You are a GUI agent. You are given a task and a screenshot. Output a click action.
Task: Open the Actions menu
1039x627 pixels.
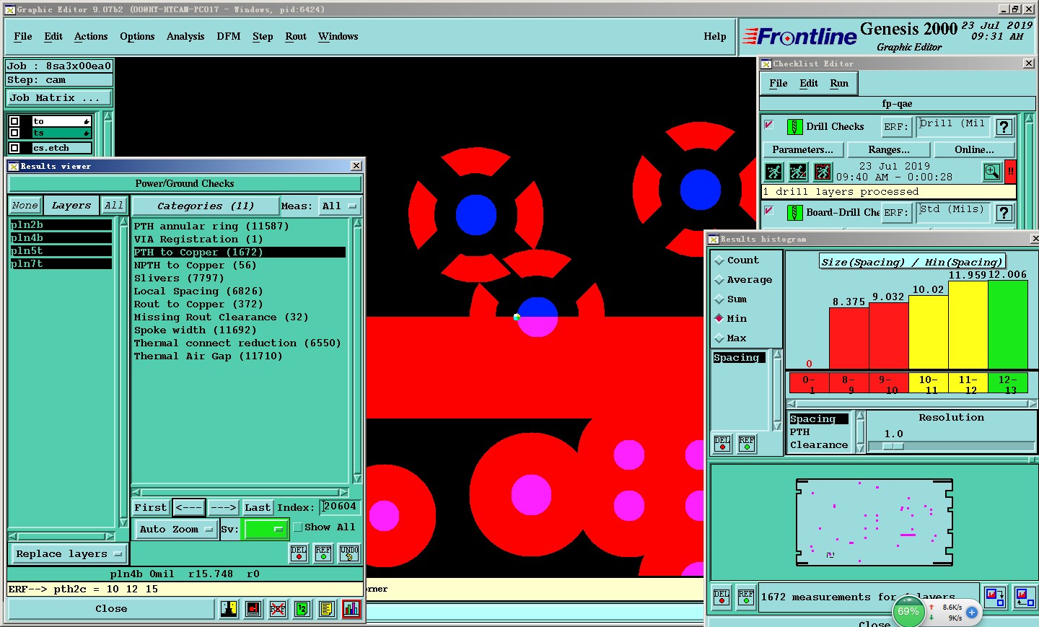pos(91,37)
